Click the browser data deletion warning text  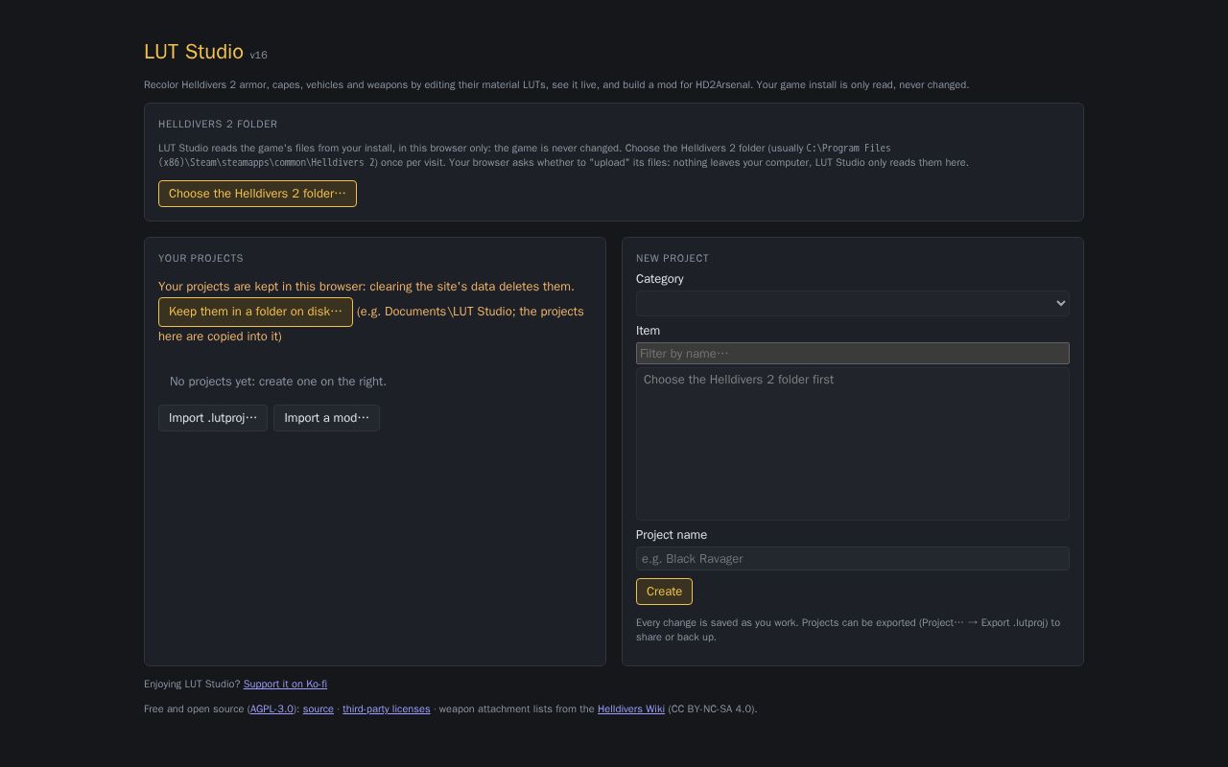pos(366,287)
